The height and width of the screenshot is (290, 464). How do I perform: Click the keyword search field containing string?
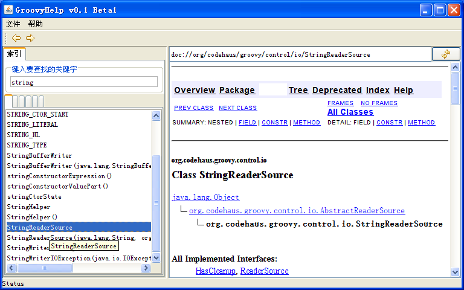[84, 82]
